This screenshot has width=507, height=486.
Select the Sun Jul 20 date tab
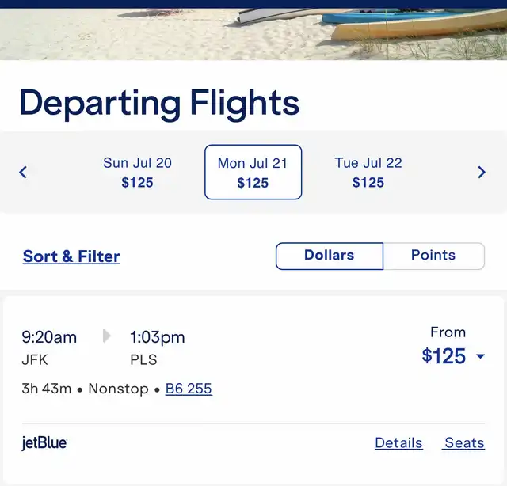137,173
